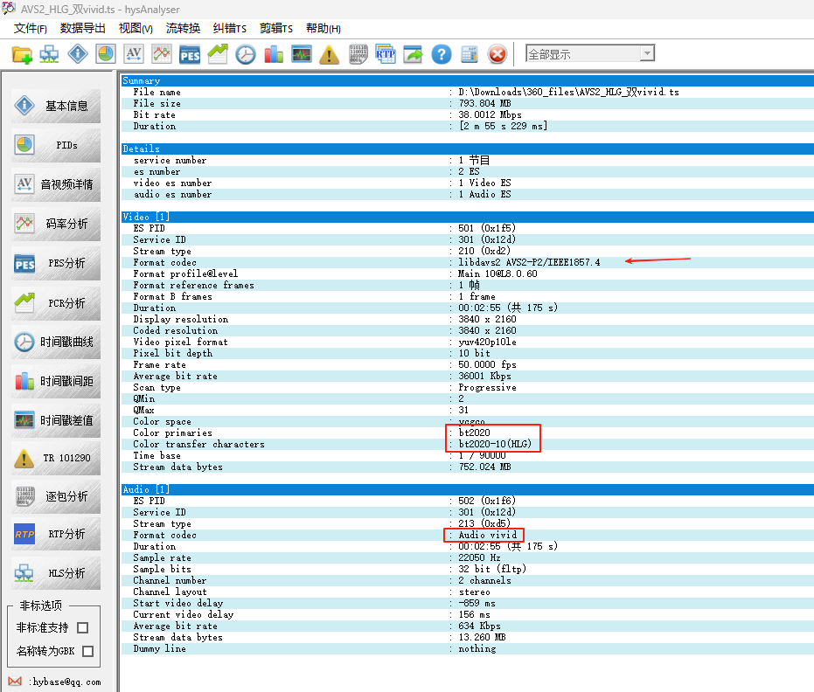
Task: Open the HLS分析 sidebar button
Action: [56, 573]
